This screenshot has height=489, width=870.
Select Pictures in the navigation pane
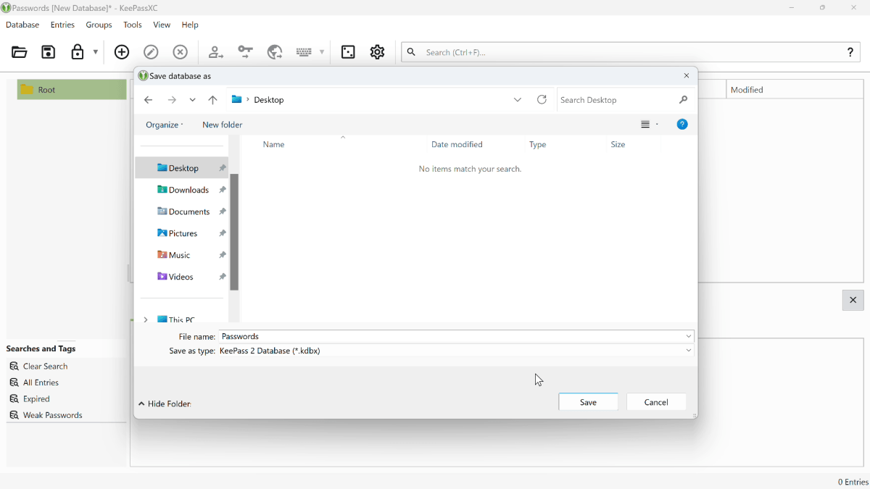click(x=182, y=233)
